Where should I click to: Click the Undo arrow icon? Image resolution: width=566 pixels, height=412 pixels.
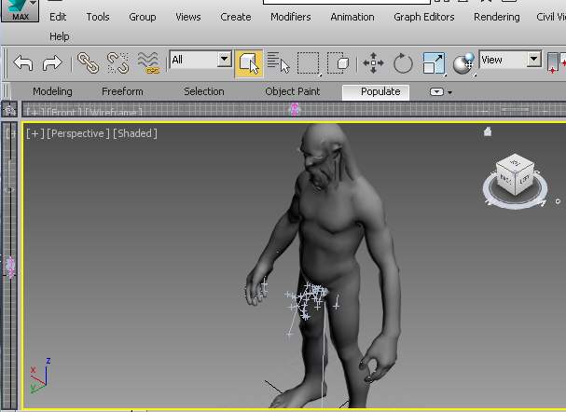(23, 63)
